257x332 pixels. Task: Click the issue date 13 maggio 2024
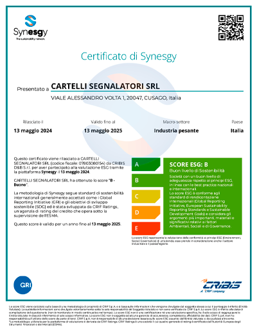[33, 131]
